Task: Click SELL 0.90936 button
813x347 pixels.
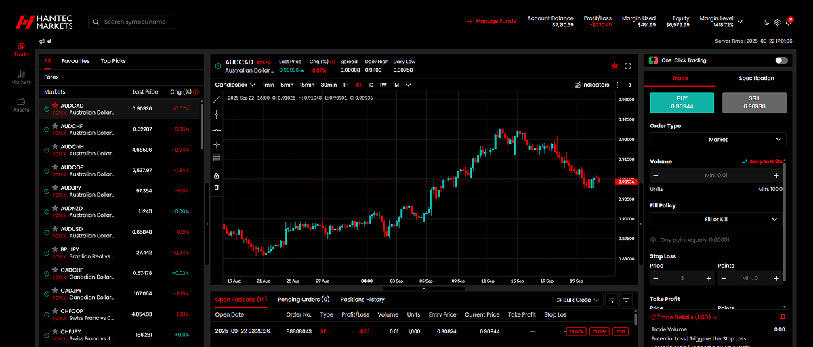Action: coord(754,102)
